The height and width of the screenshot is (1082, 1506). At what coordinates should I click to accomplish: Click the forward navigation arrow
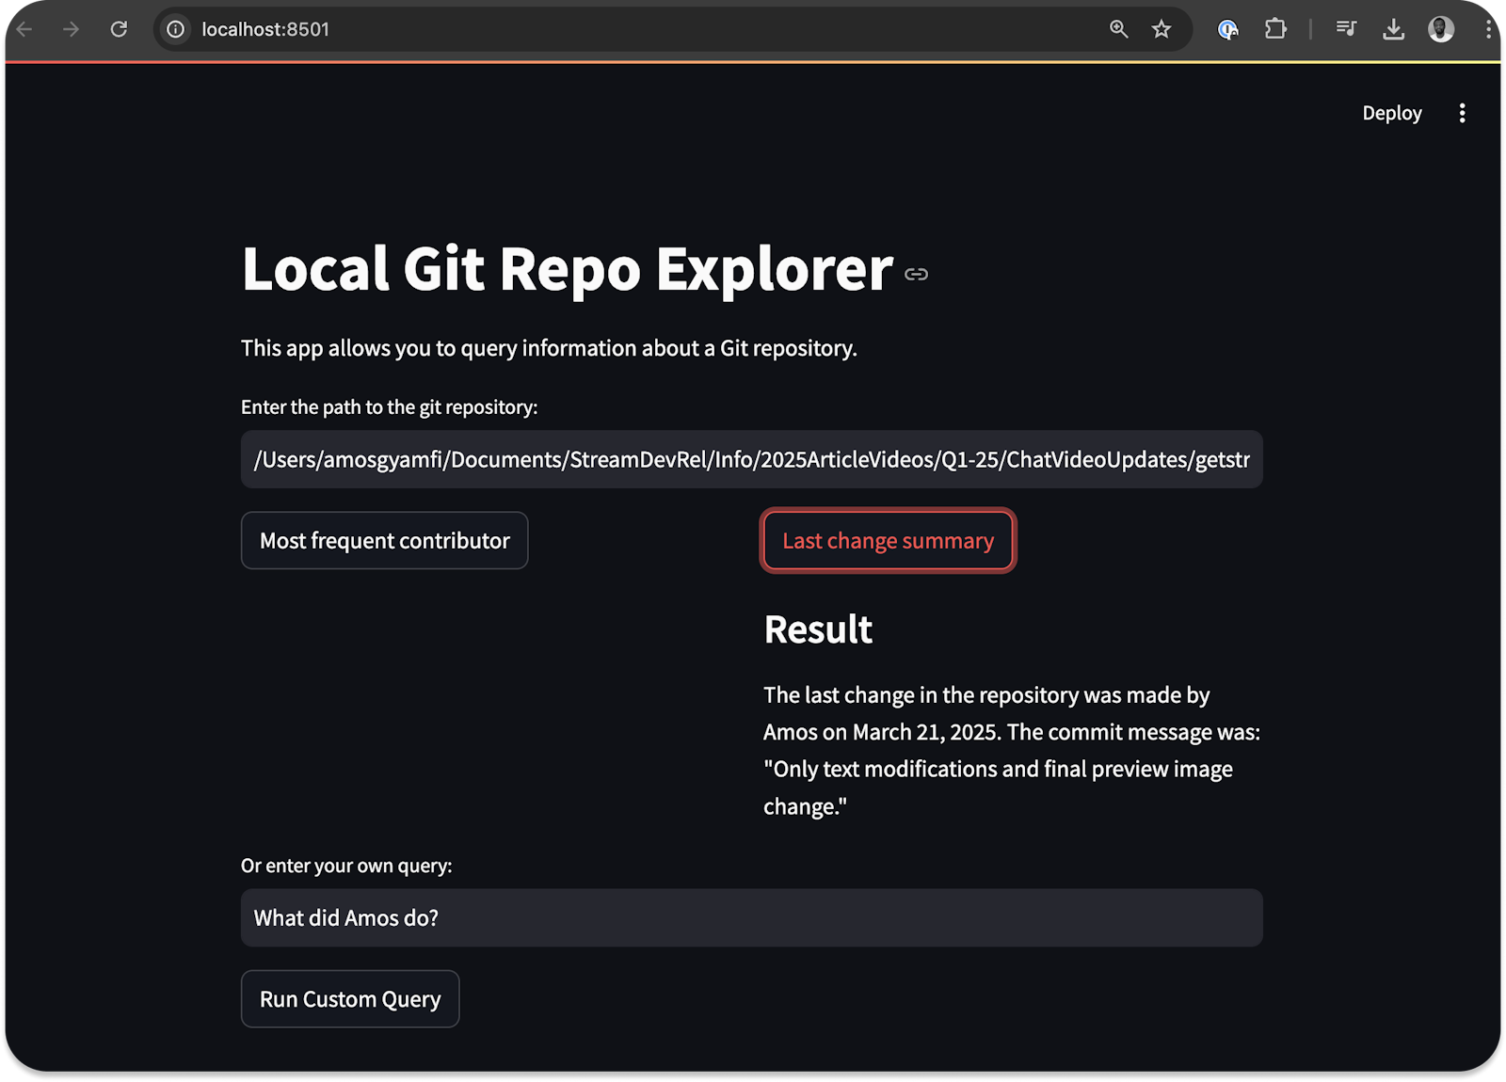(x=71, y=29)
